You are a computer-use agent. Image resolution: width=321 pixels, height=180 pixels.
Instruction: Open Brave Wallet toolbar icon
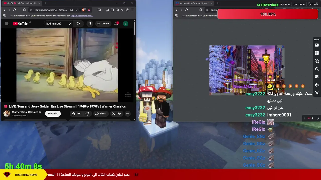117,10
